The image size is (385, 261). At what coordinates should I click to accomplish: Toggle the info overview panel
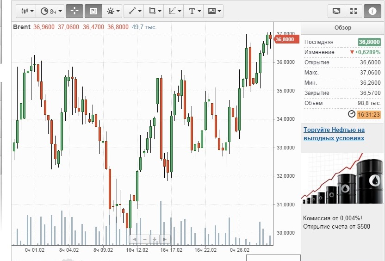pyautogui.click(x=373, y=11)
